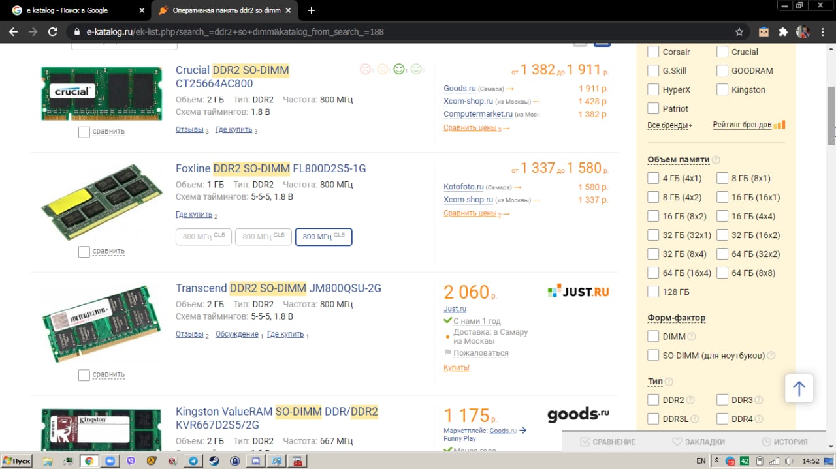Check the Corsair brand checkbox
836x469 pixels.
click(x=653, y=52)
